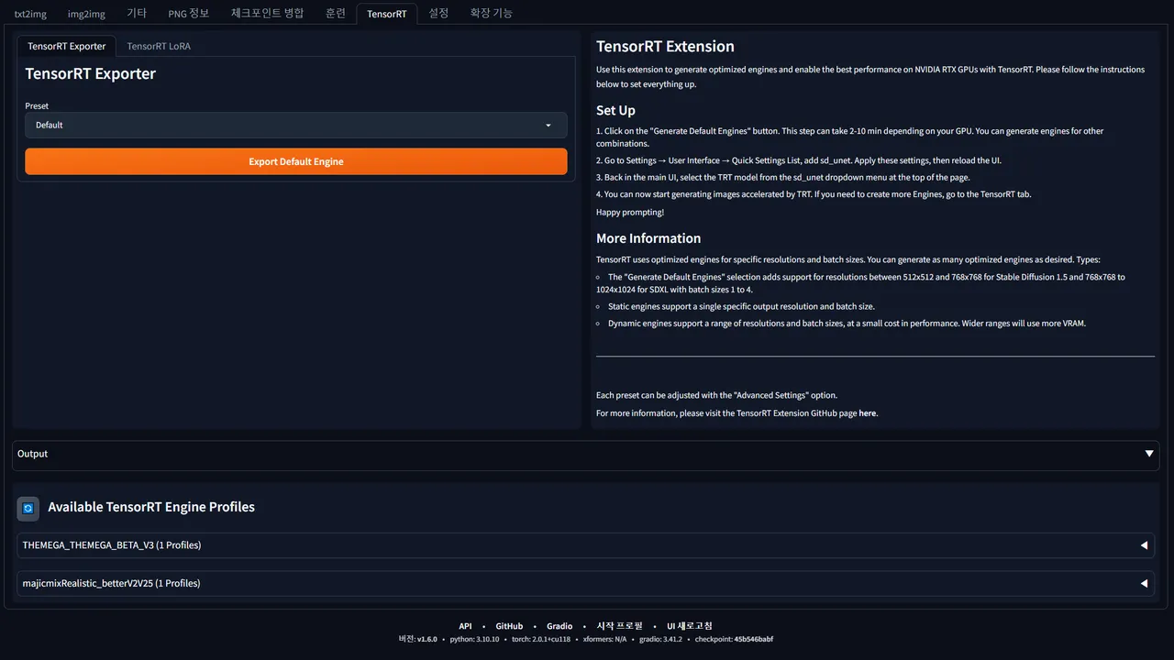Image resolution: width=1174 pixels, height=660 pixels.
Task: Open the PNG 정보 tab
Action: pos(188,14)
